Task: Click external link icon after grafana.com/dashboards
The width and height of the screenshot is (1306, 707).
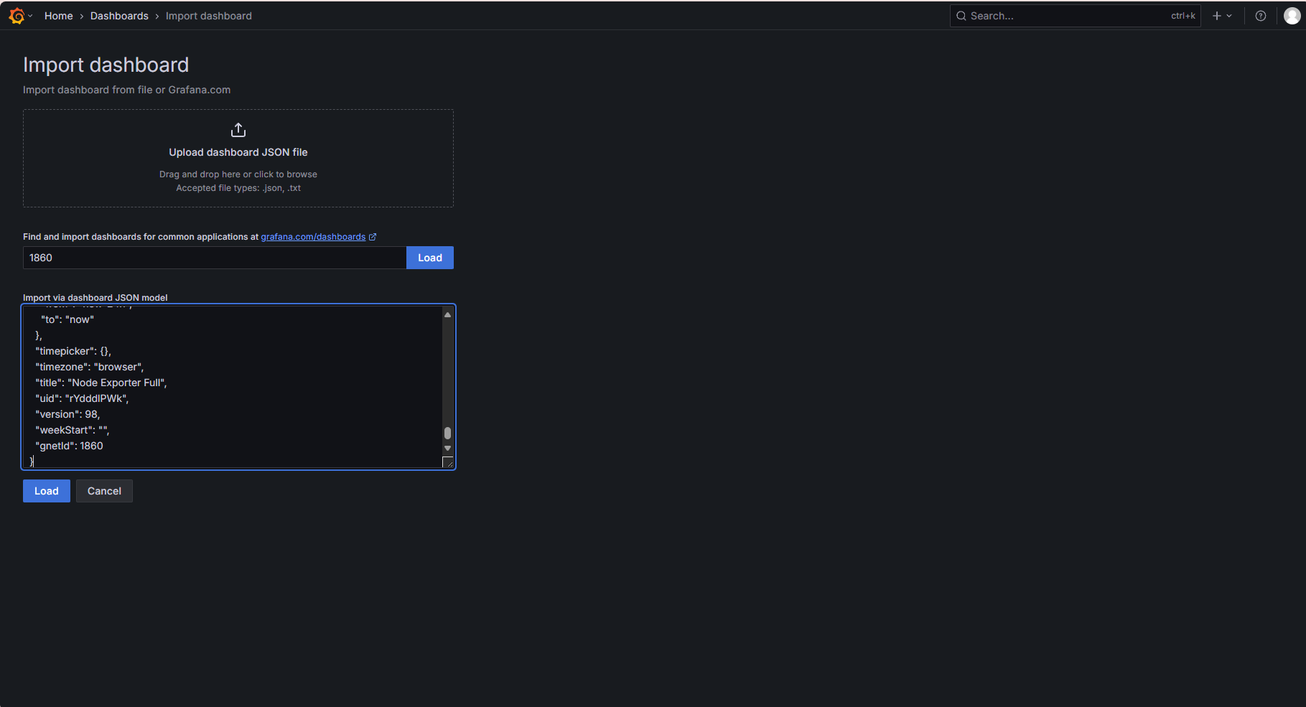Action: click(x=373, y=237)
